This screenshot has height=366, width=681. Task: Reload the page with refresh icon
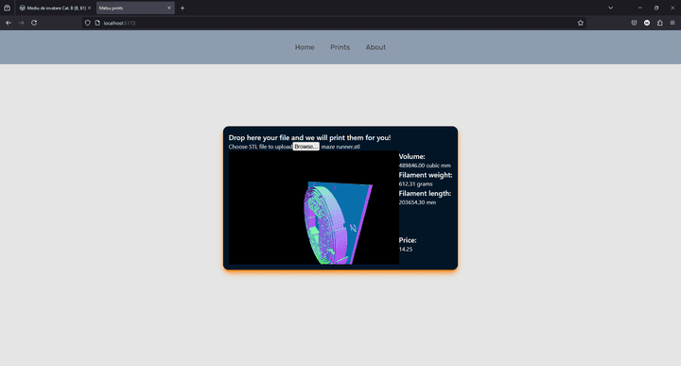tap(34, 23)
